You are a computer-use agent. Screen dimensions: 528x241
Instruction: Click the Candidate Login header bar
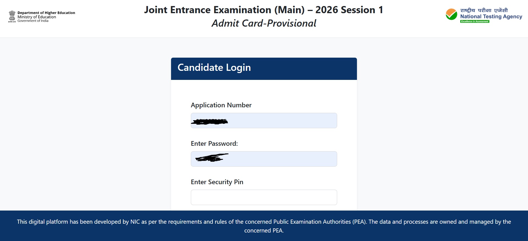click(264, 68)
